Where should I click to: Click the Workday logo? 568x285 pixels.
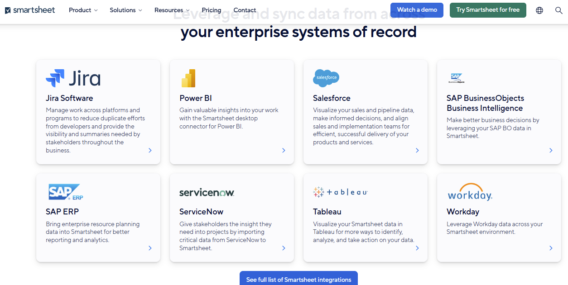[x=470, y=192]
